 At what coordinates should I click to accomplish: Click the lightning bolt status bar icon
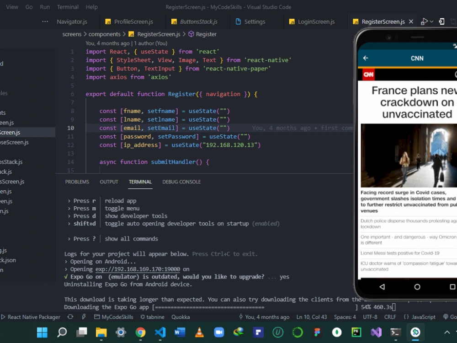[x=84, y=317]
